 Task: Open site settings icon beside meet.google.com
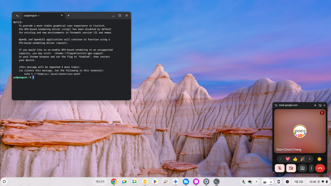tap(276, 105)
